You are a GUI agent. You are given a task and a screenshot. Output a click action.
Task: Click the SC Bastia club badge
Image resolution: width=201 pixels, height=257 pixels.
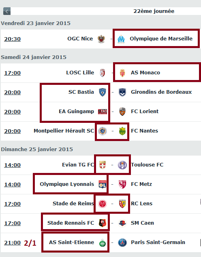tap(103, 92)
